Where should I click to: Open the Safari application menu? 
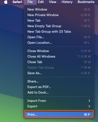point(17,2)
